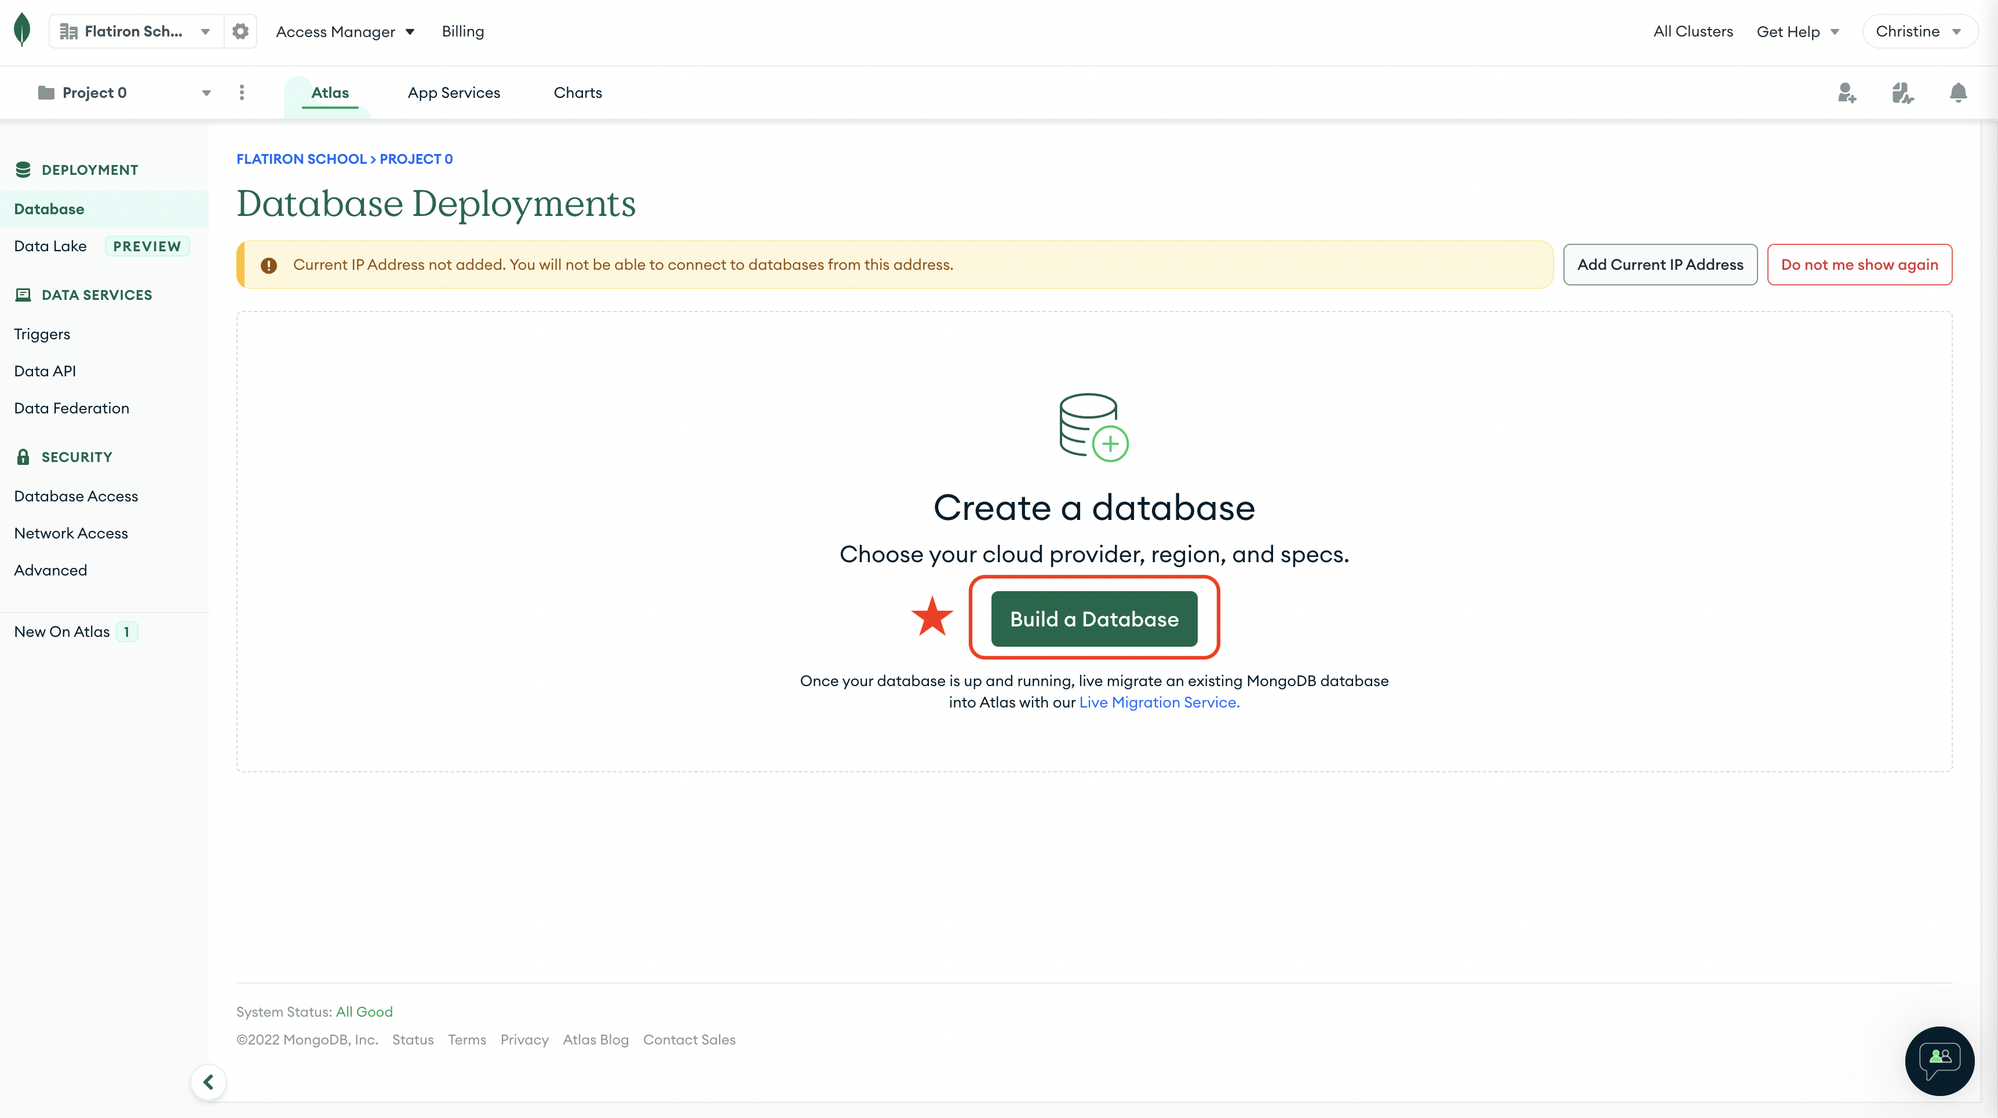This screenshot has width=1998, height=1118.
Task: Open organization settings via gear icon
Action: tap(240, 31)
